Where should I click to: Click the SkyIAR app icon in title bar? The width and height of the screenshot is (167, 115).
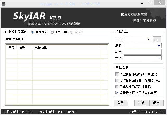(3, 4)
